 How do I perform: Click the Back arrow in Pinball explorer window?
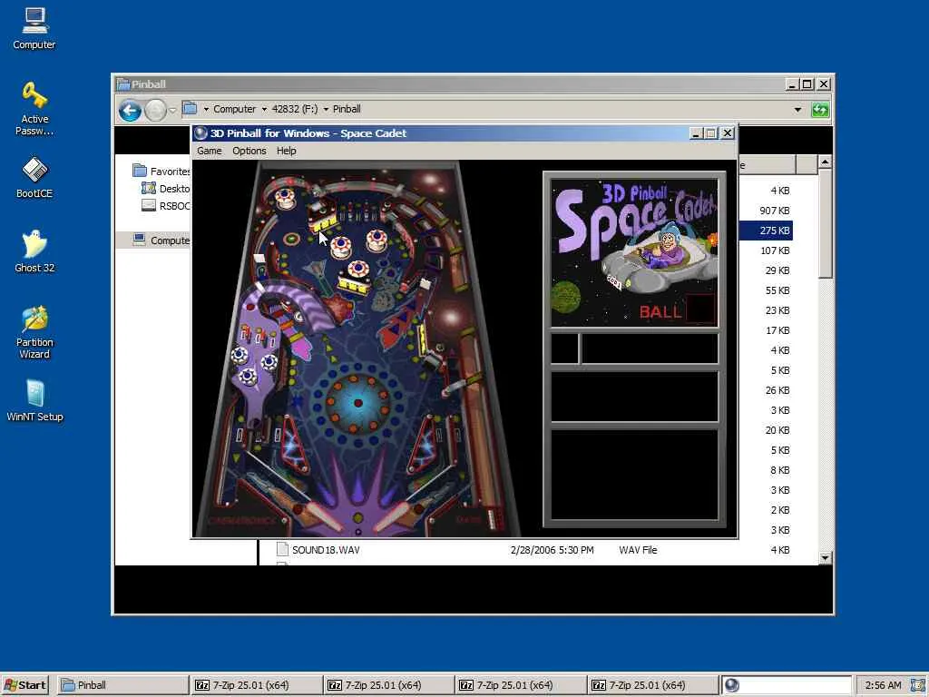pyautogui.click(x=130, y=110)
